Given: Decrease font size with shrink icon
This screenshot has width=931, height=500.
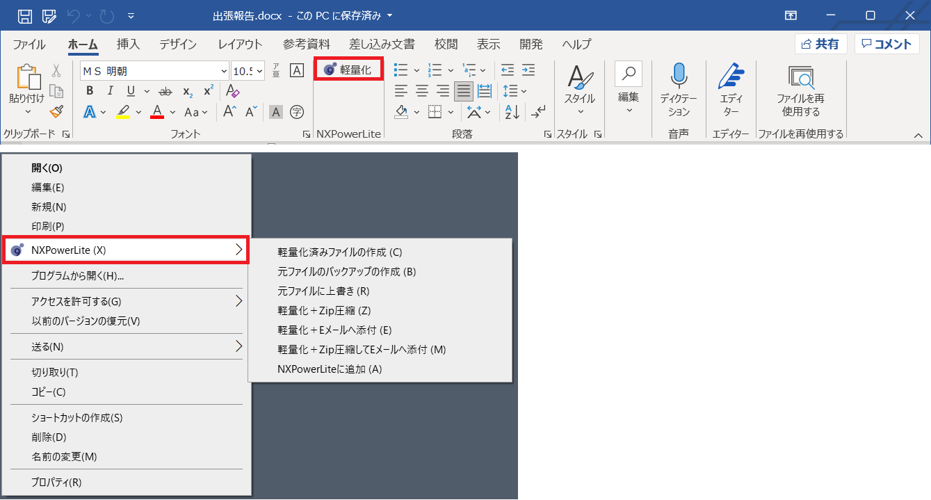Looking at the screenshot, I should (251, 111).
